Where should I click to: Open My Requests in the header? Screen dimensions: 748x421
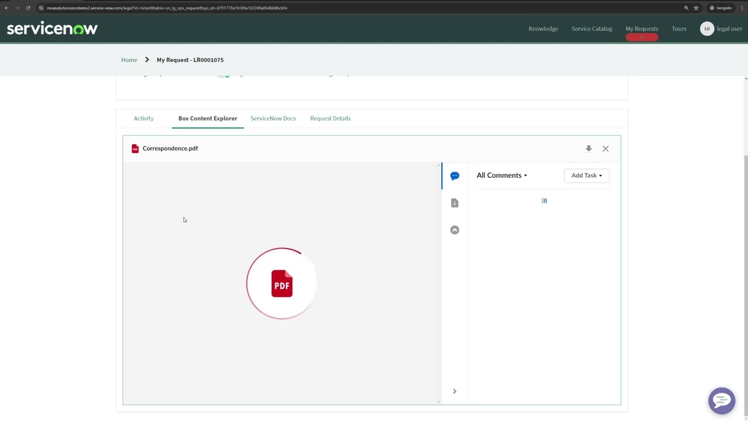642,29
